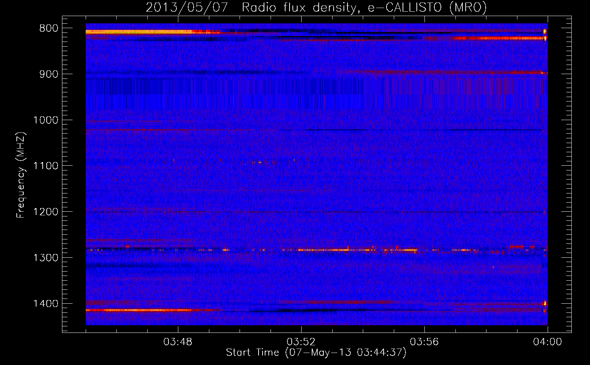590x365 pixels.
Task: Click the 03:52 time tick label
Action: pos(301,342)
